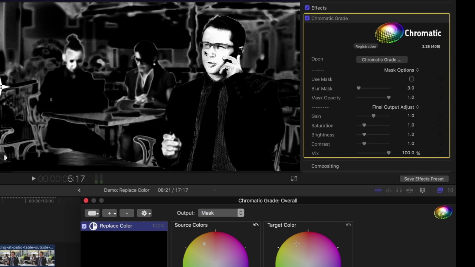
Task: Click the Mask Opacity value 1.0
Action: tap(410, 97)
